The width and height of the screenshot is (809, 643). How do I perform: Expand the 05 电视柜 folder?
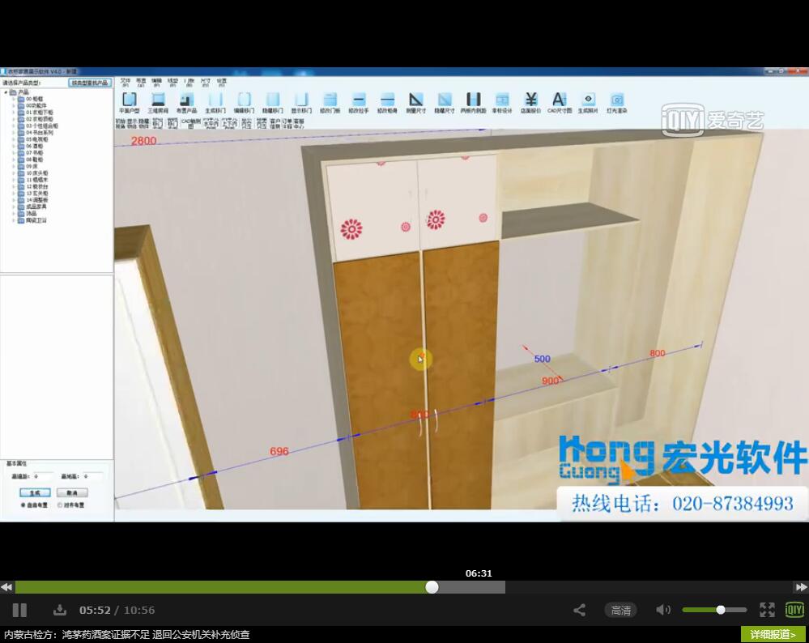(14, 139)
